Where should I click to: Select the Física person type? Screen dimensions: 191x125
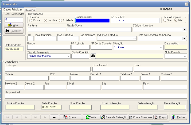(x=31, y=20)
